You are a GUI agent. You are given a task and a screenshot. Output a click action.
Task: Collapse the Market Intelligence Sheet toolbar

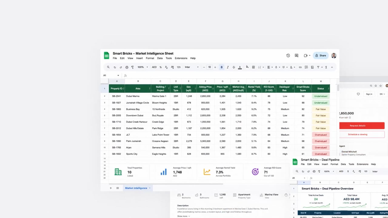332,67
